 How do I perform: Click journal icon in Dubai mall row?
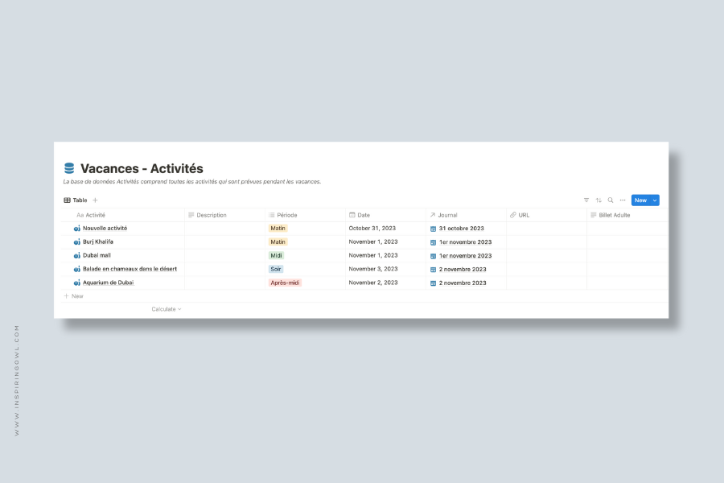pyautogui.click(x=433, y=256)
